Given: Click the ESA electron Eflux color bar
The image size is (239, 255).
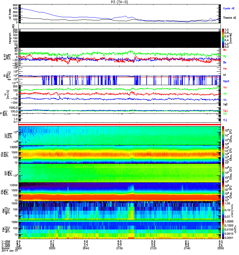Looking at the screenshot, I should click(x=223, y=192).
